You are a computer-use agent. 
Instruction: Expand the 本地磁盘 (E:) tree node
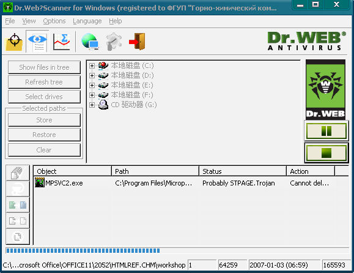[x=92, y=85]
